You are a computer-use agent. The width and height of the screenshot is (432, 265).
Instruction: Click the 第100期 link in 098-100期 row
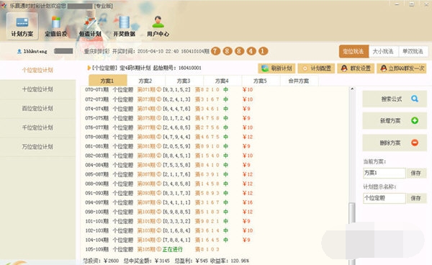(x=147, y=212)
